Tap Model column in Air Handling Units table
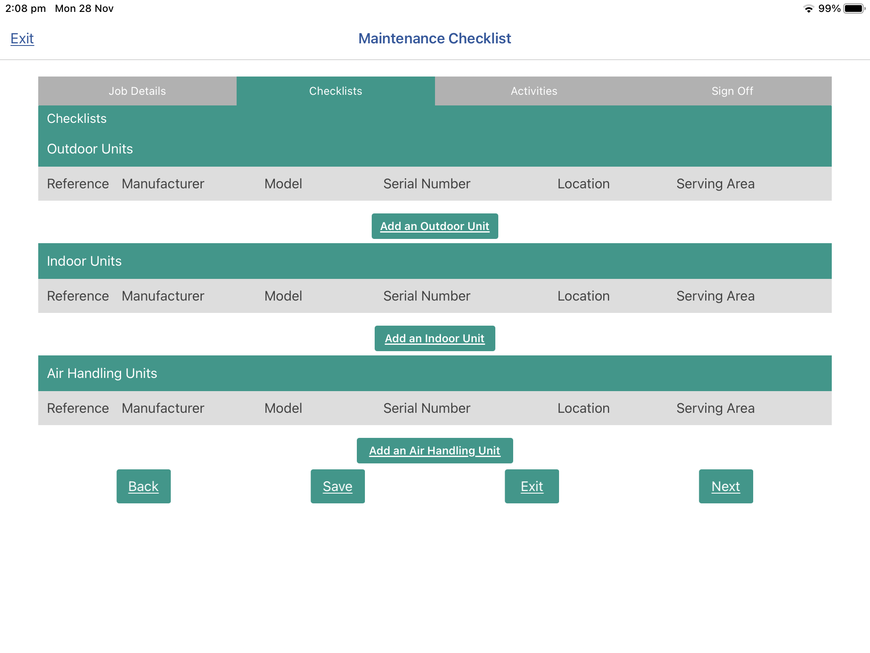Image resolution: width=870 pixels, height=653 pixels. (283, 408)
